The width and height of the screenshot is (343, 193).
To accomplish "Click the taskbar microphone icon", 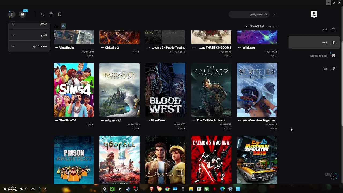I will [x=40, y=189].
